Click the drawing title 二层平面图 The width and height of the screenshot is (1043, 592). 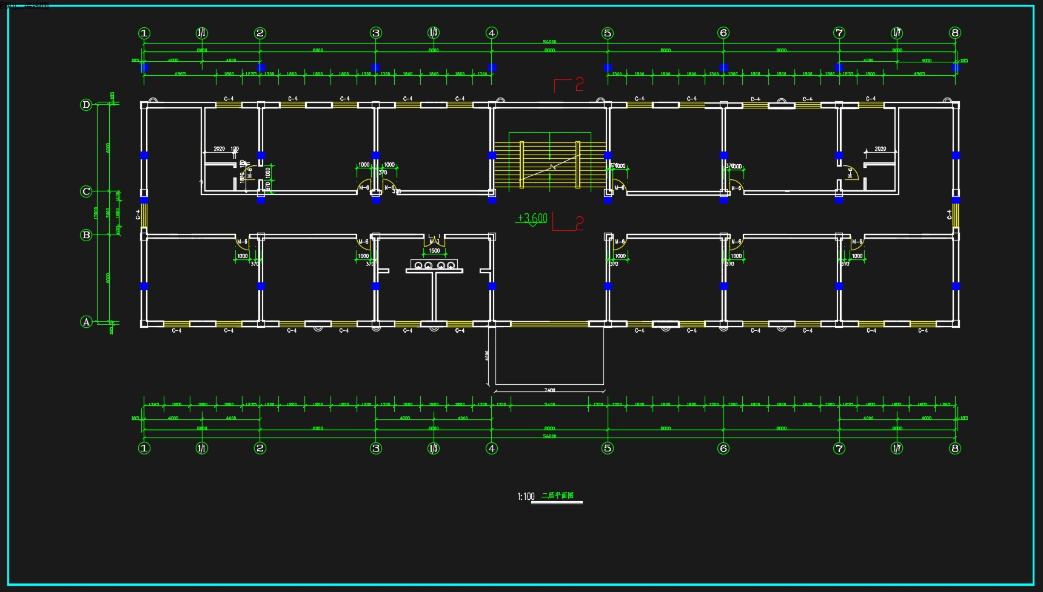click(x=557, y=496)
